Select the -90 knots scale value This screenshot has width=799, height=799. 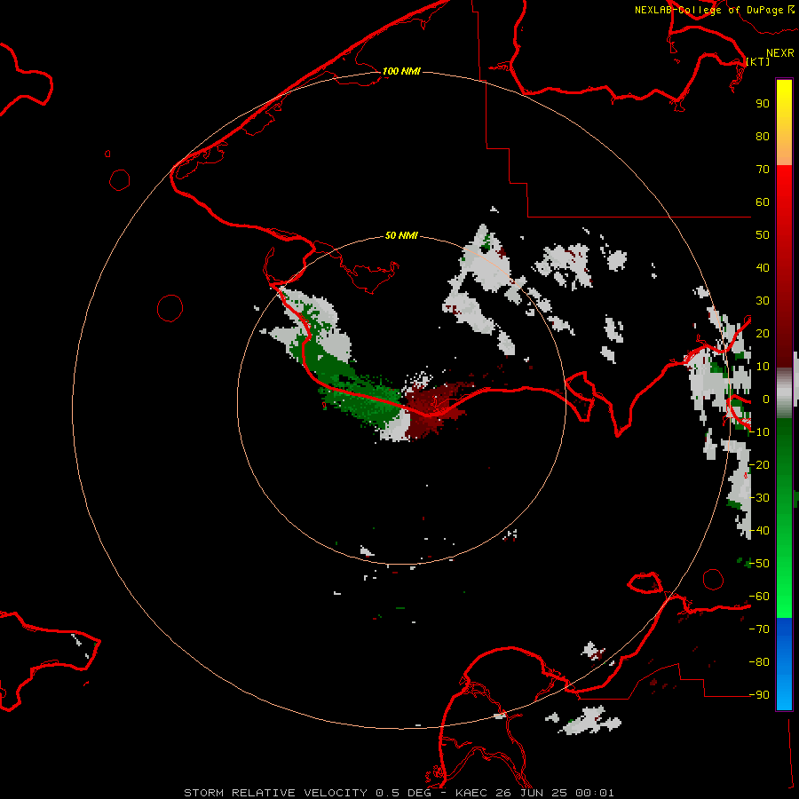(759, 694)
